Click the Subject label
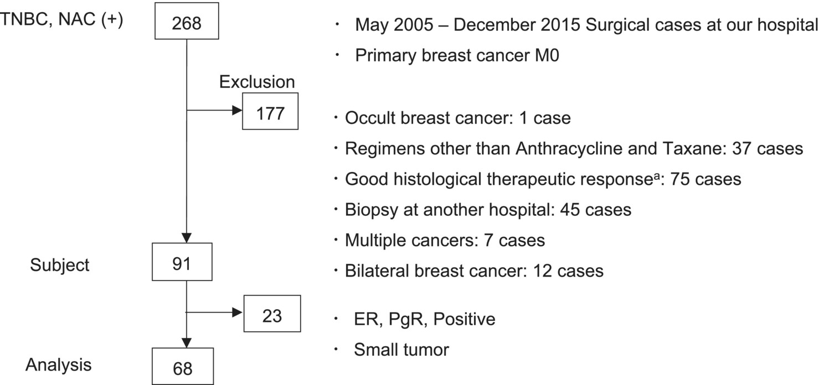Image resolution: width=819 pixels, height=385 pixels. pos(60,264)
